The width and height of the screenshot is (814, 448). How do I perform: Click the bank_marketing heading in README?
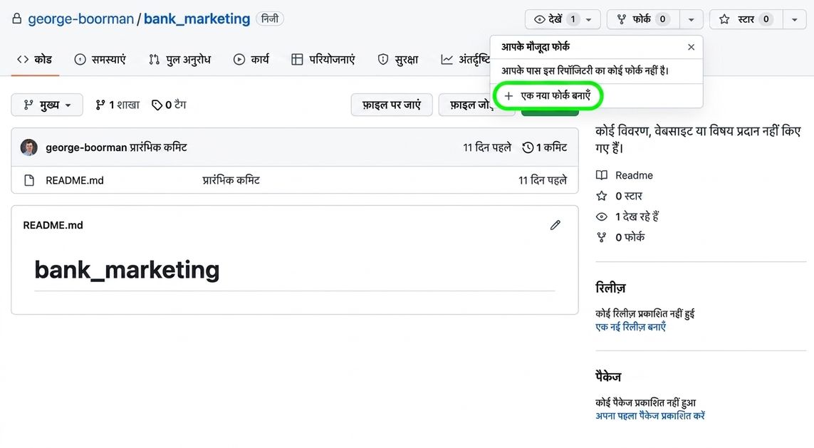[x=127, y=270]
